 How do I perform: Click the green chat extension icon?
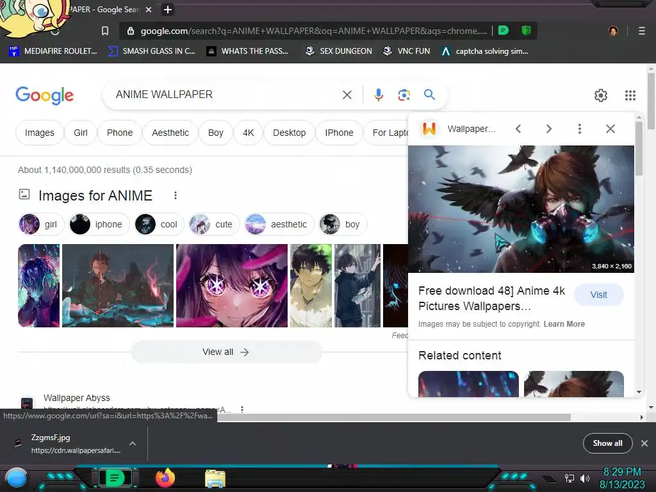pyautogui.click(x=504, y=30)
